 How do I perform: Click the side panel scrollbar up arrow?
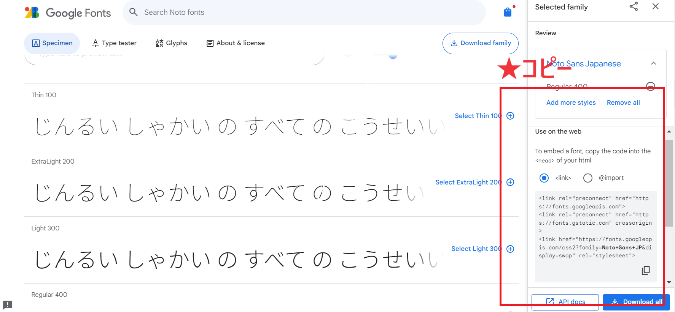coord(669,131)
